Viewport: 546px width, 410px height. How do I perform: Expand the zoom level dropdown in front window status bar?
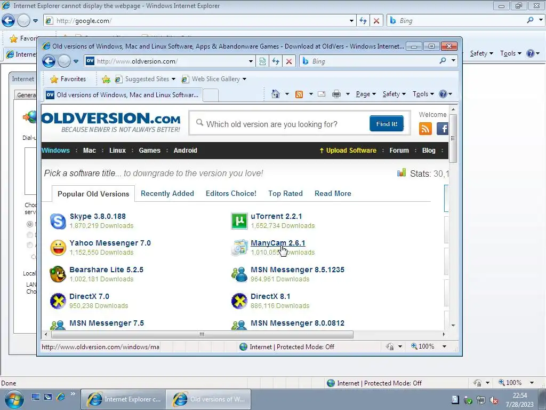444,346
